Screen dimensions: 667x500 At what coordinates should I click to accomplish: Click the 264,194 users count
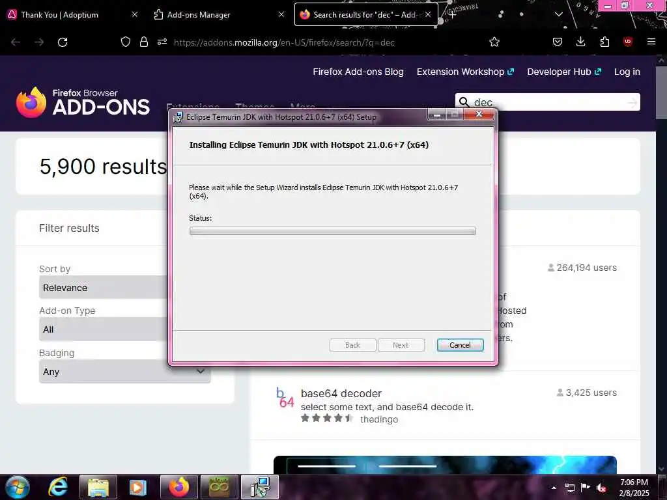(582, 268)
